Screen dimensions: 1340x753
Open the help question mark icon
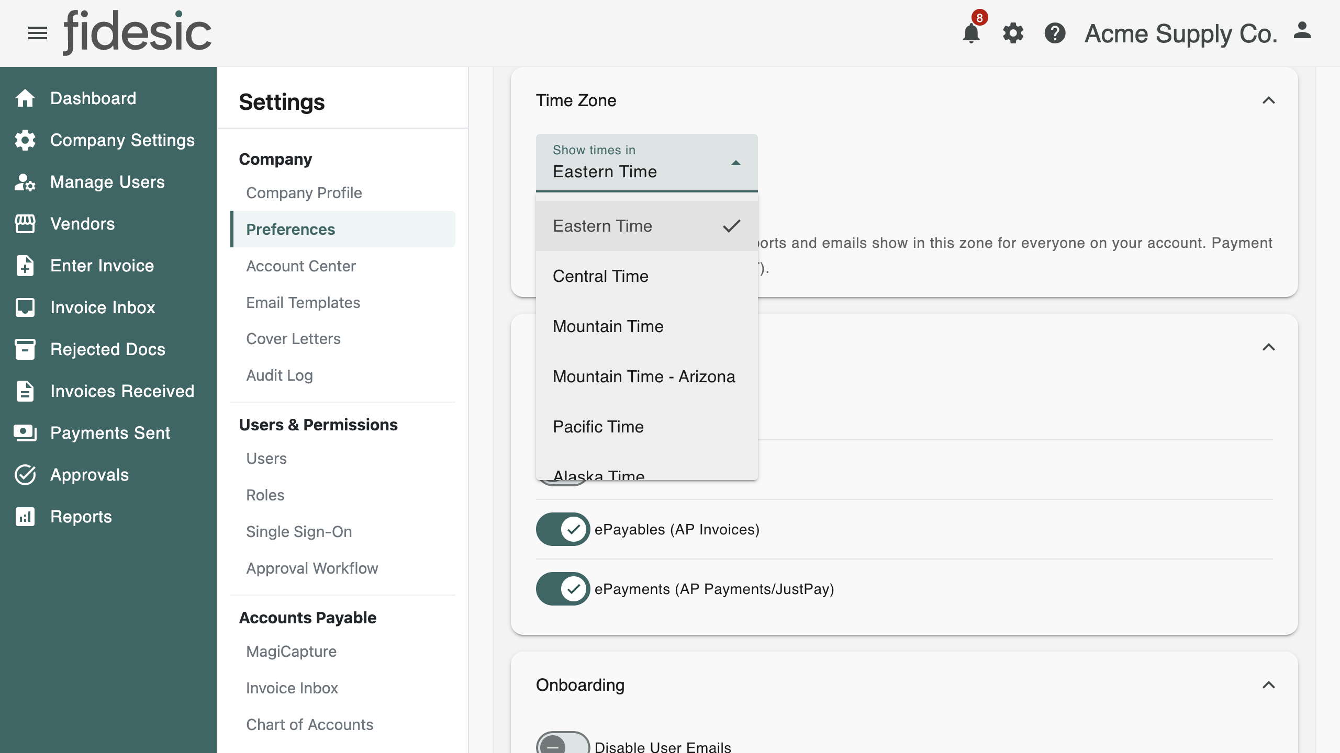click(1055, 33)
